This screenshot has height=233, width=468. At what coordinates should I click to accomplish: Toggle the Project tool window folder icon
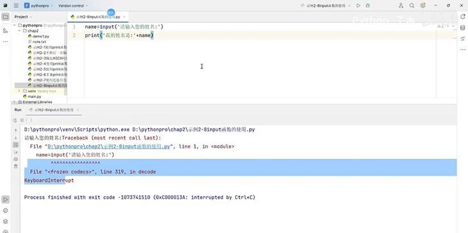coord(5,17)
